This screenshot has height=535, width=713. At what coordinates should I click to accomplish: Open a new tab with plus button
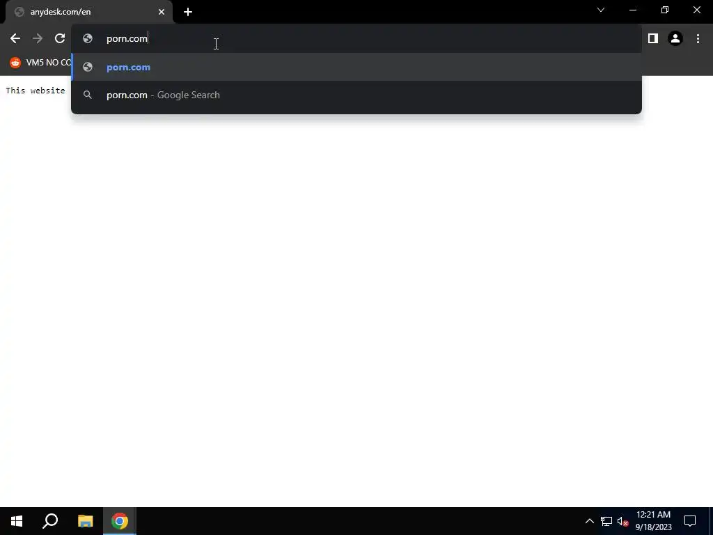tap(188, 12)
